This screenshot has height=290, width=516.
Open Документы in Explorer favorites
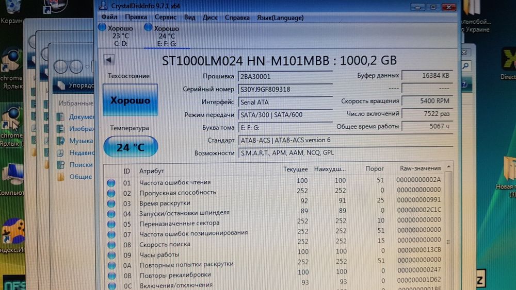click(x=76, y=117)
